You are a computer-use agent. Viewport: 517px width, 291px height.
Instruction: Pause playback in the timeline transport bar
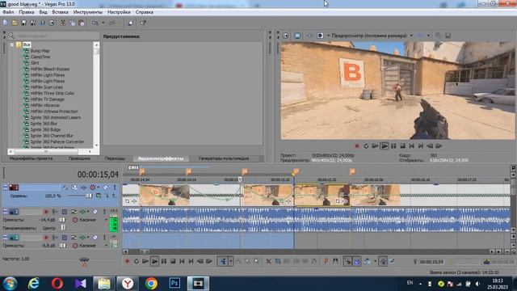[x=164, y=261]
